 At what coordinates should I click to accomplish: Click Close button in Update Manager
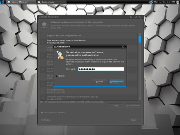click(x=134, y=120)
